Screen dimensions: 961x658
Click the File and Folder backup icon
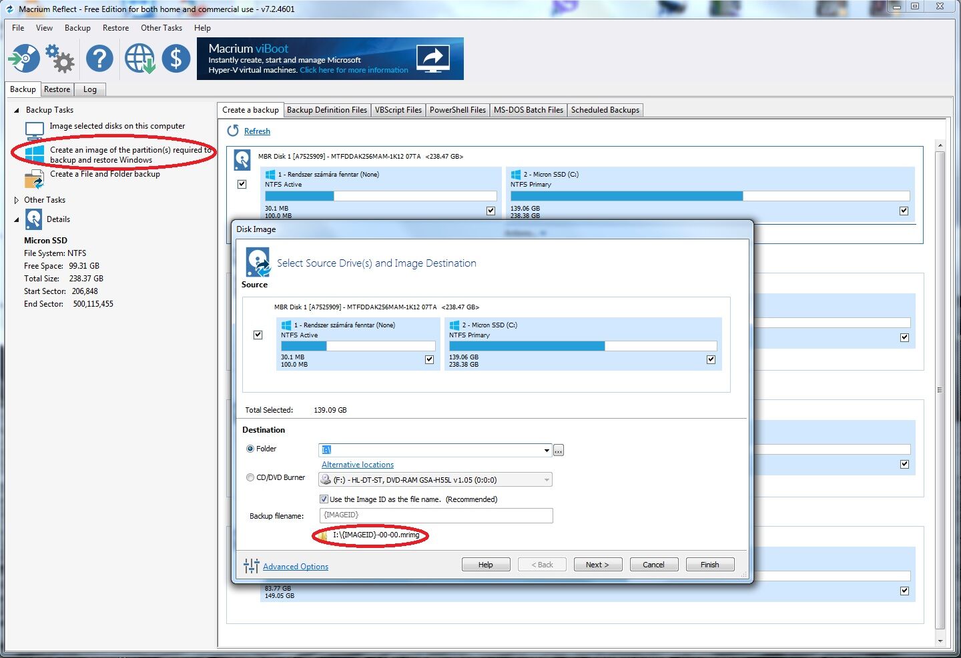[x=34, y=180]
